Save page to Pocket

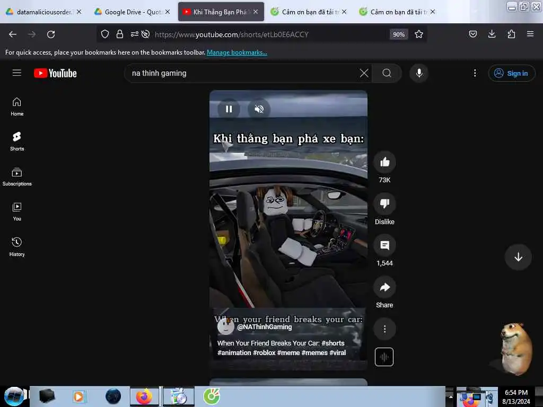[472, 34]
